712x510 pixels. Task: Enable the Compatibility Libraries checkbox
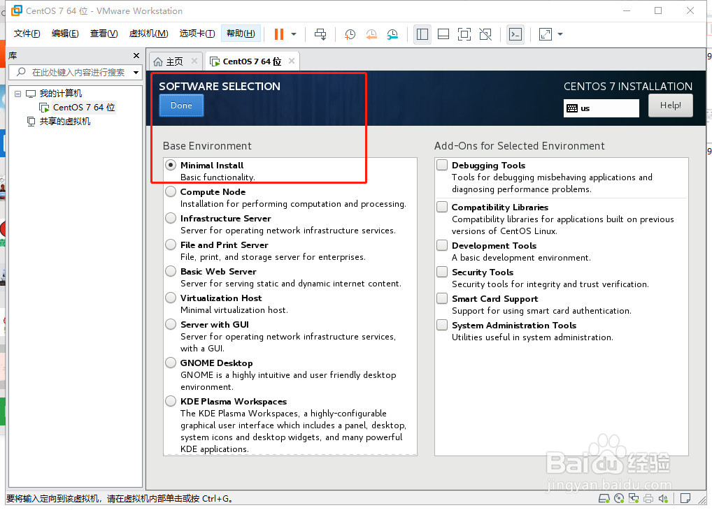(x=442, y=207)
